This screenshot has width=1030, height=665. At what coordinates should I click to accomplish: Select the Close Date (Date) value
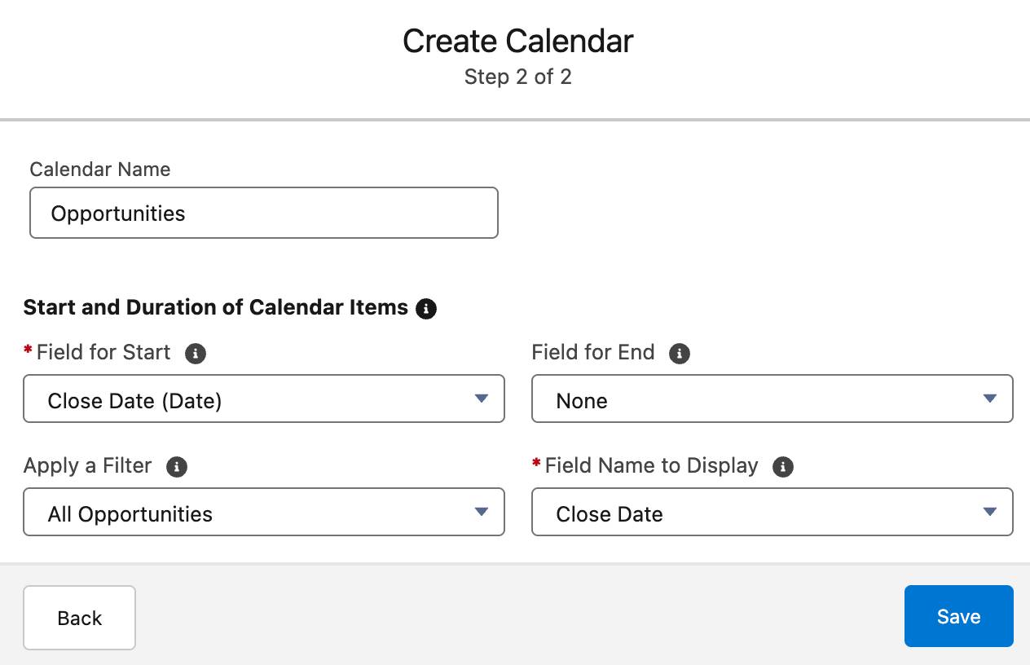[134, 400]
